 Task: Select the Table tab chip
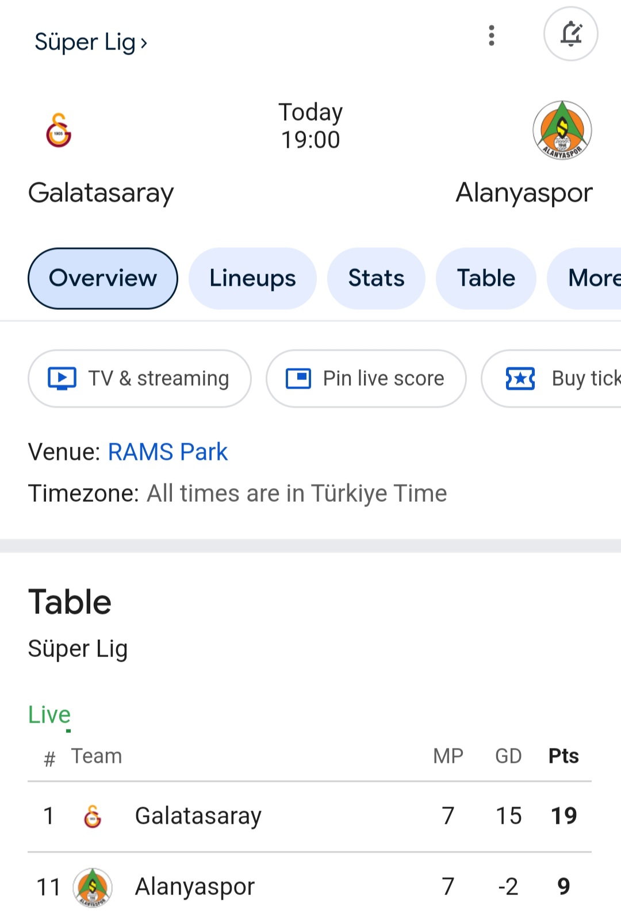(486, 278)
